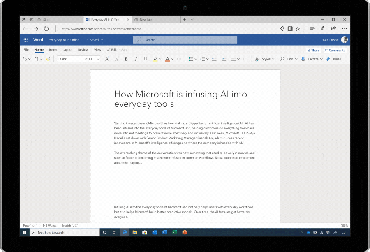Click the Ideas lightning bolt icon
Screen dimensions: 370x252
point(328,59)
